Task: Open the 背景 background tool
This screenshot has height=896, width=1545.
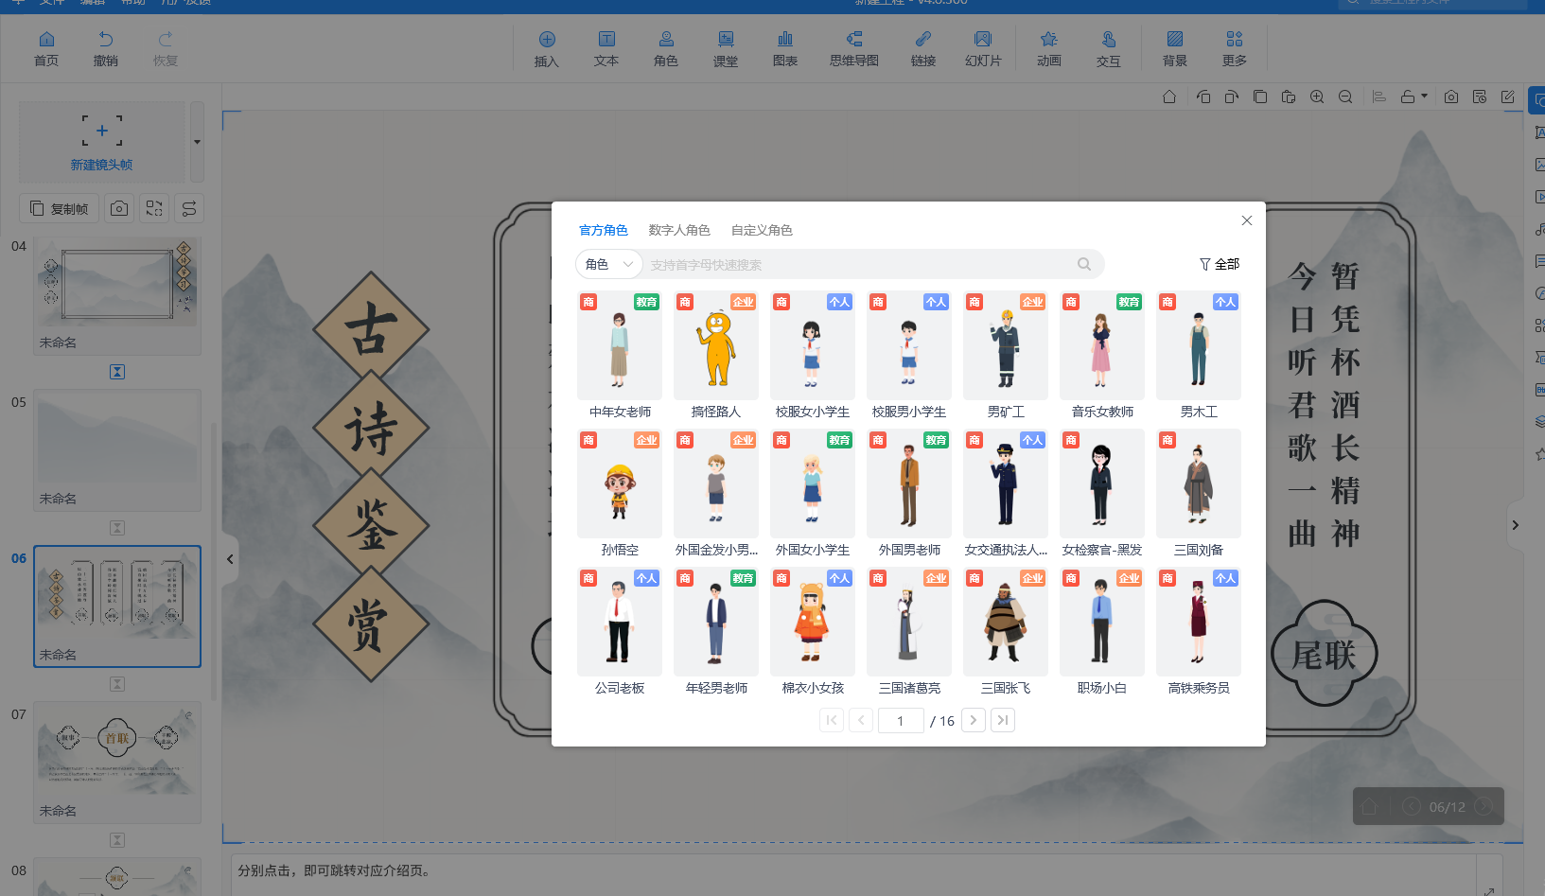Action: 1175,48
